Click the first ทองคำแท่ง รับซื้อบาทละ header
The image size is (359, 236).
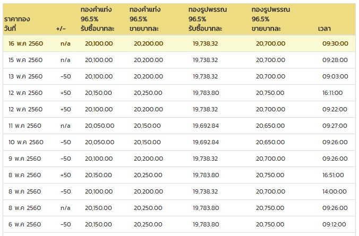coord(98,19)
